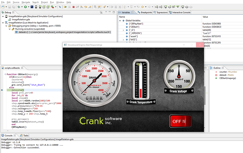The height and width of the screenshot is (153, 243).
Task: Minimize the Debug view panel
Action: coord(110,12)
